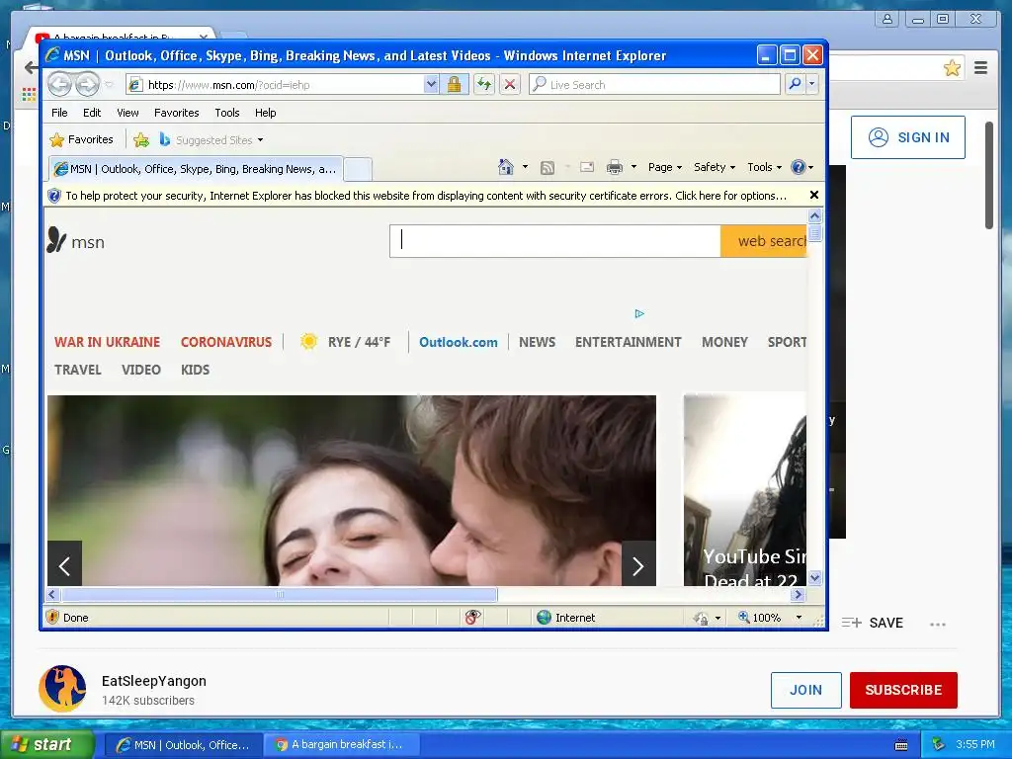Click the Refresh button next to address bar
The width and height of the screenshot is (1012, 759).
484,84
